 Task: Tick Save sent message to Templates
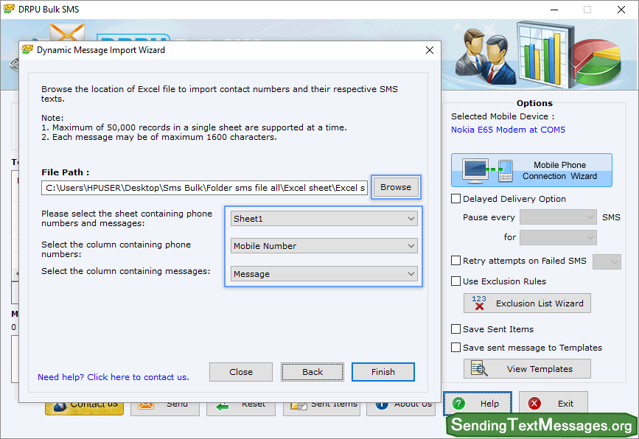pyautogui.click(x=455, y=348)
